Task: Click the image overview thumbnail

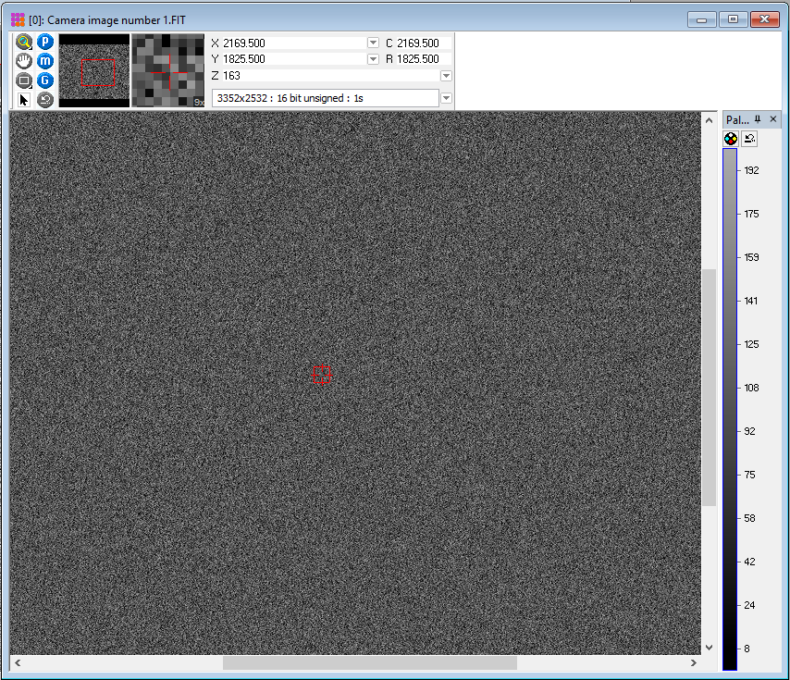Action: click(x=93, y=69)
